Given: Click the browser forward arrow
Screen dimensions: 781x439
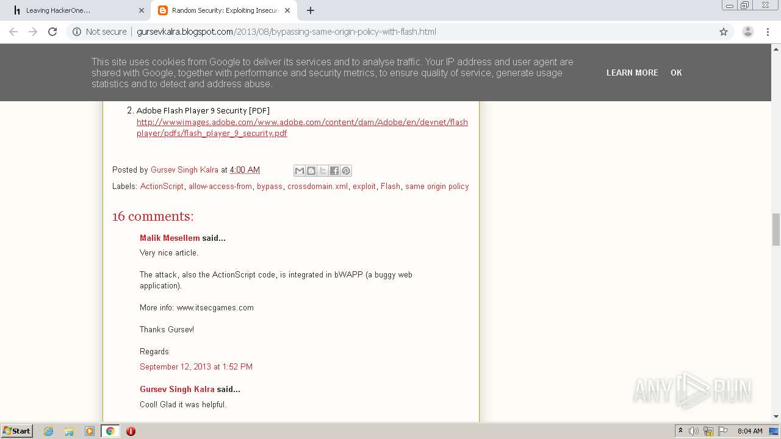Looking at the screenshot, I should point(33,32).
